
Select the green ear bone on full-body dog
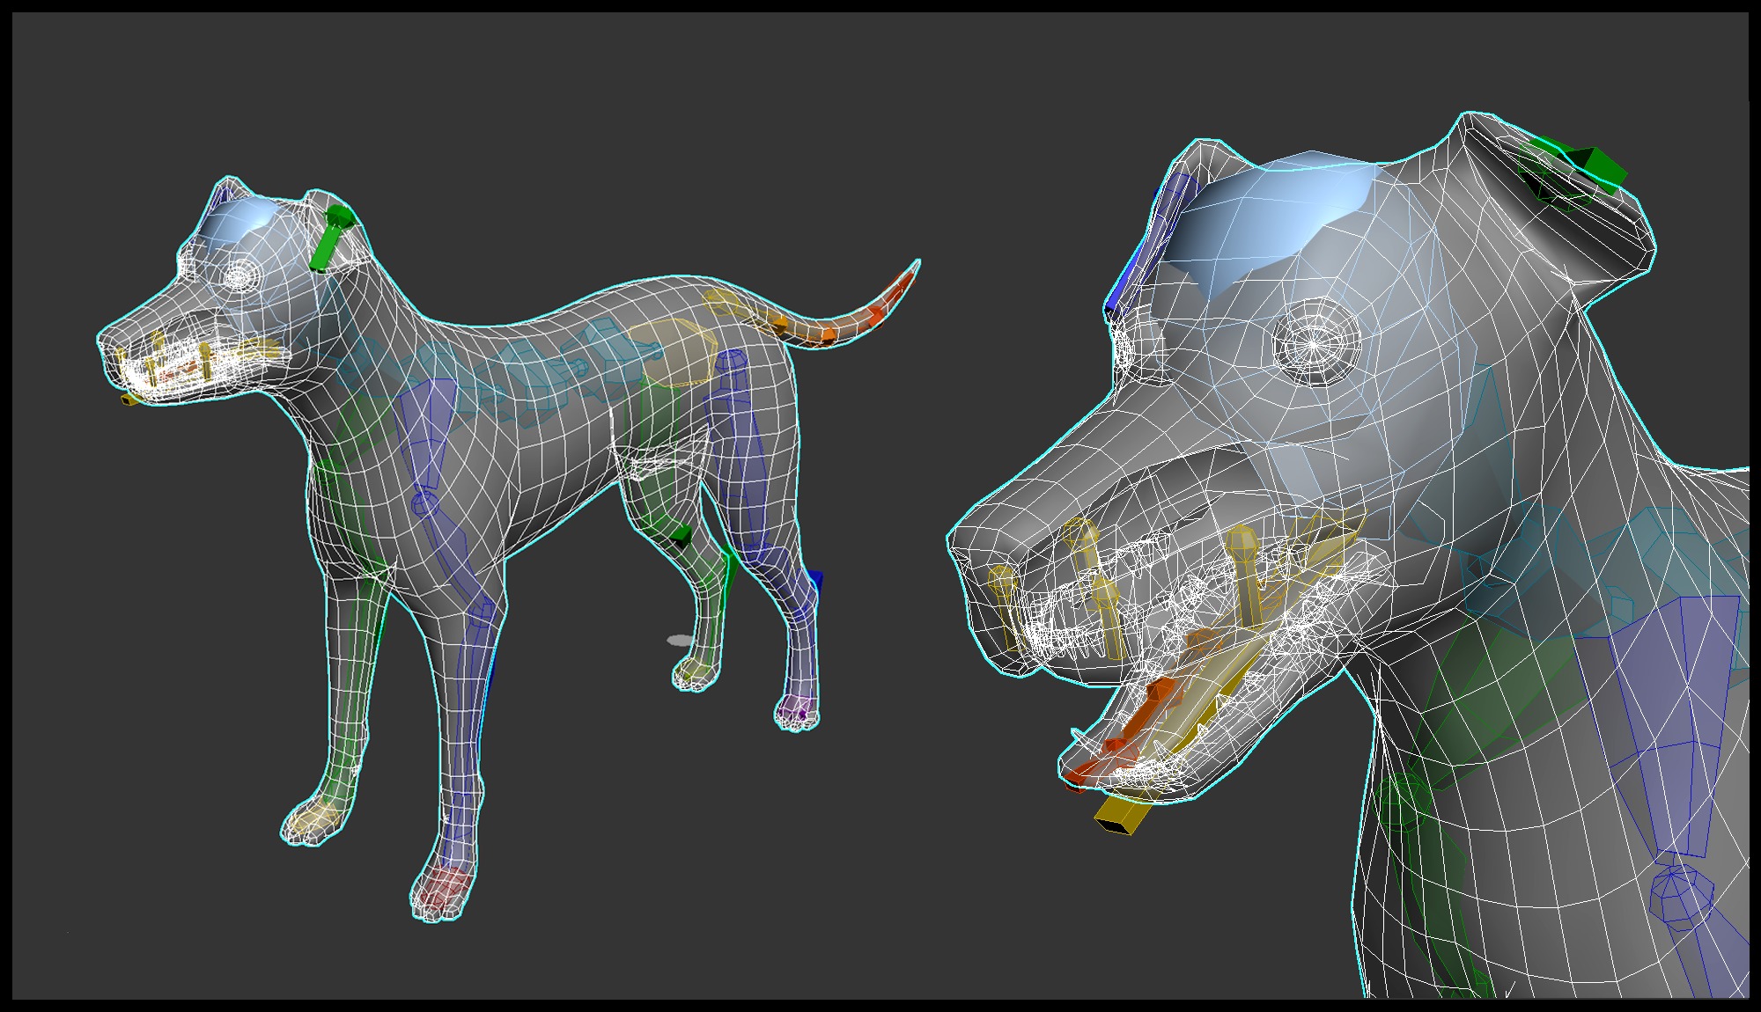click(331, 238)
